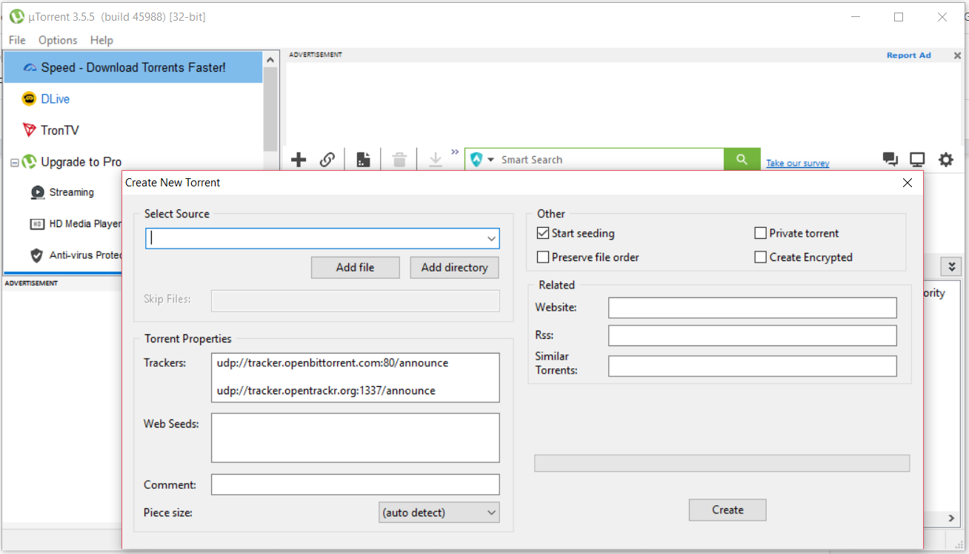Tick the Create Encrypted checkbox
The width and height of the screenshot is (969, 554).
(x=760, y=257)
